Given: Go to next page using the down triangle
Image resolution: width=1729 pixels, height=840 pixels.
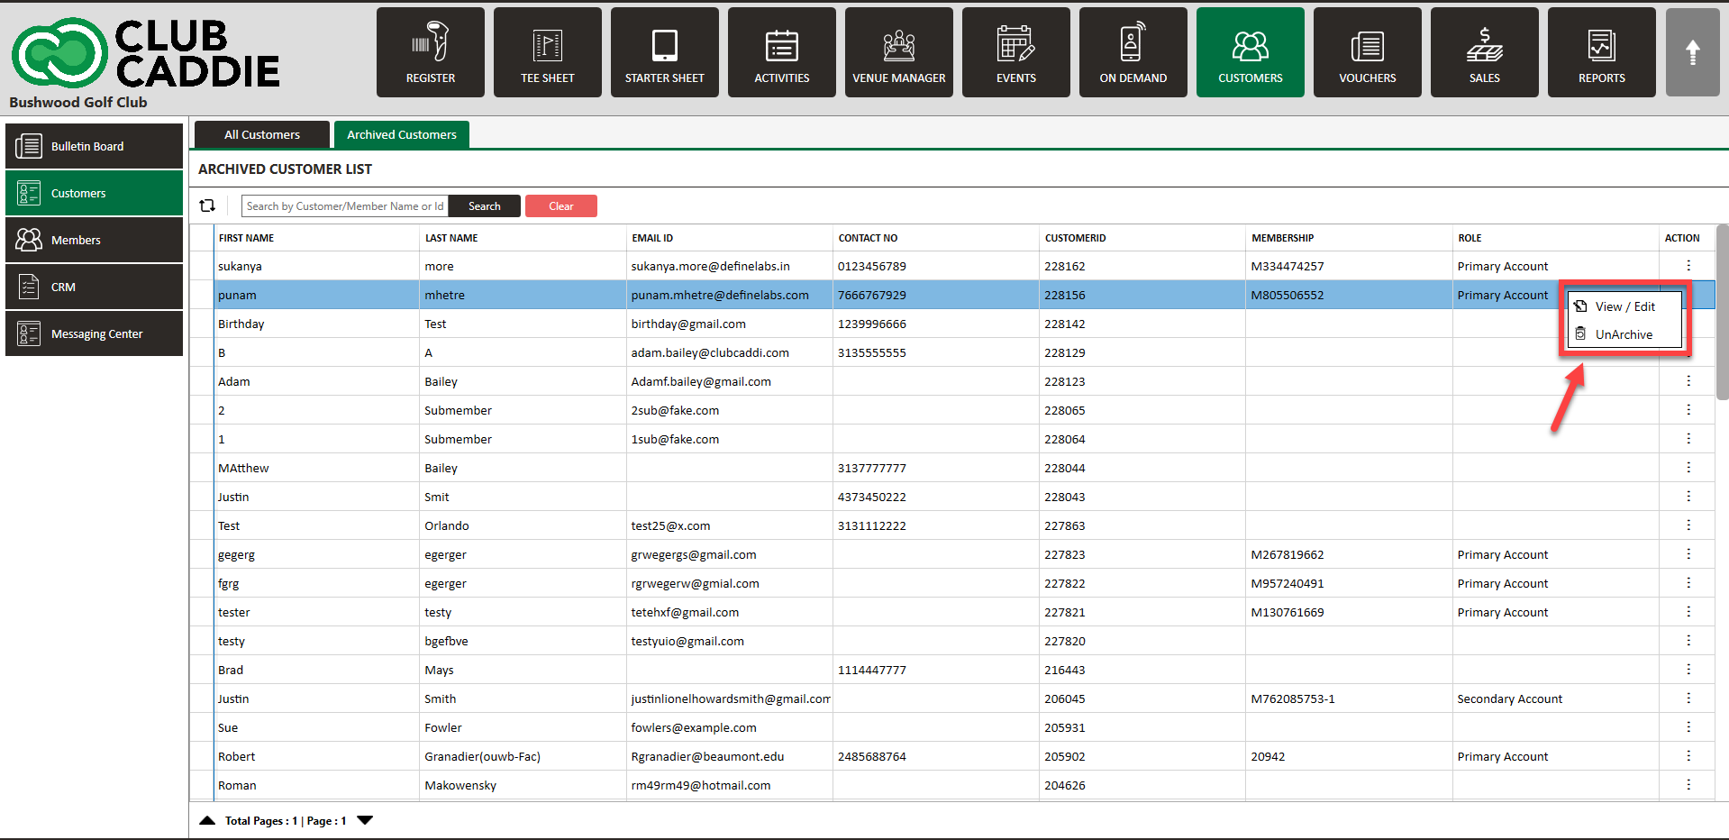Looking at the screenshot, I should pyautogui.click(x=365, y=820).
